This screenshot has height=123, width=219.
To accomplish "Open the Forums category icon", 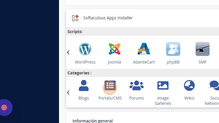I will tap(137, 86).
